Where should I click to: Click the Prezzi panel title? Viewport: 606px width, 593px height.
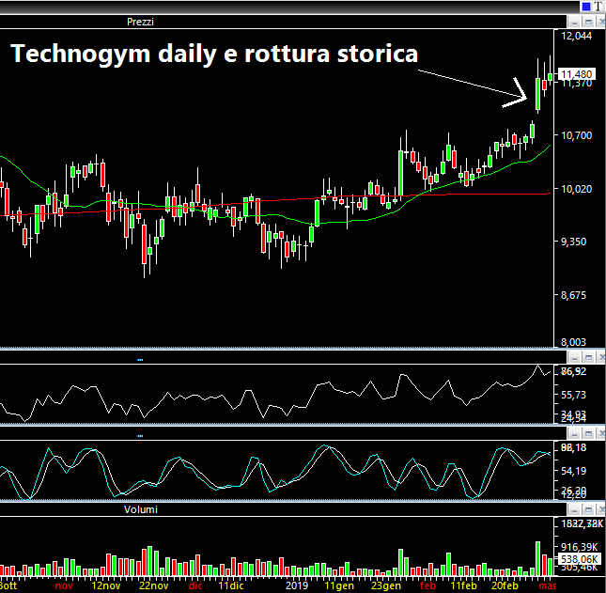coord(140,22)
